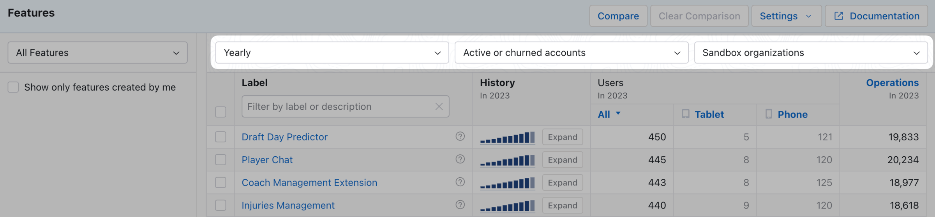The width and height of the screenshot is (935, 217).
Task: Expand history for Injuries Management
Action: tap(563, 205)
